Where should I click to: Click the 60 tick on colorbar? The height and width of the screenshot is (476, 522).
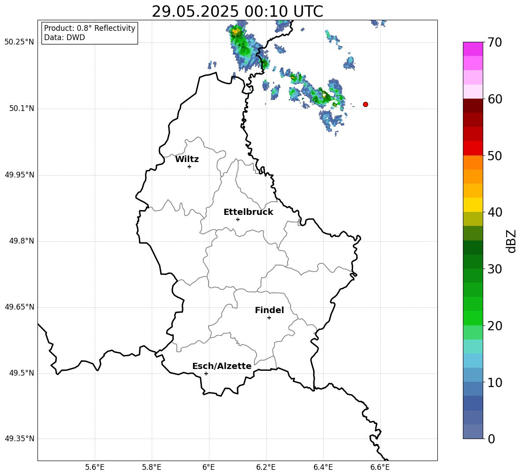[495, 99]
